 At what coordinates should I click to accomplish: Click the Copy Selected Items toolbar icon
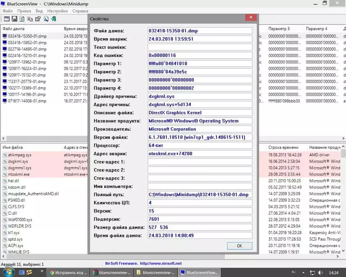pyautogui.click(x=30, y=19)
